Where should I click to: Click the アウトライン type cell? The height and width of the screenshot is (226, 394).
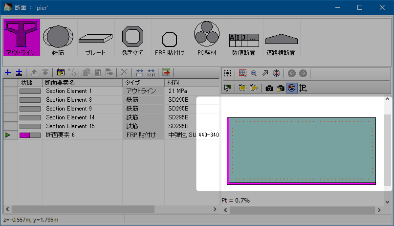(x=144, y=91)
